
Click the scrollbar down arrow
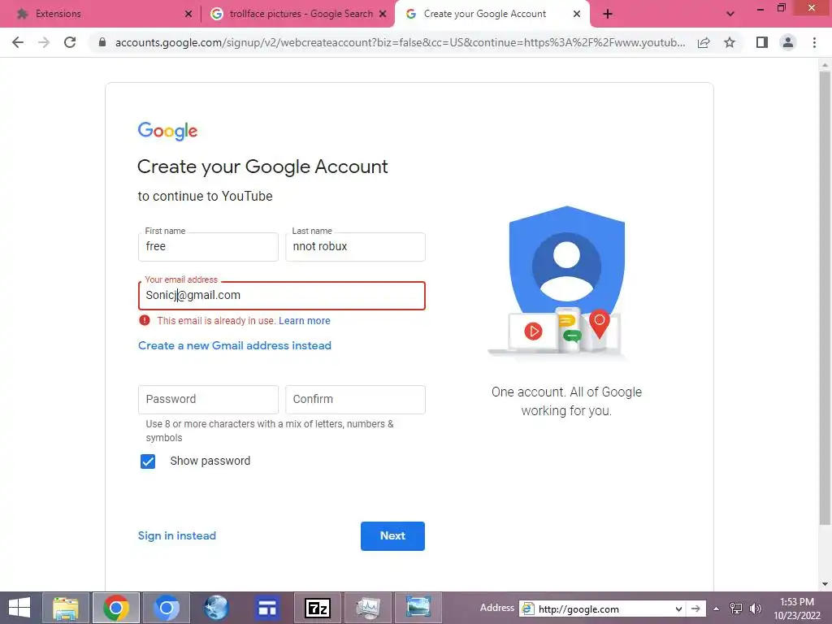coord(825,584)
